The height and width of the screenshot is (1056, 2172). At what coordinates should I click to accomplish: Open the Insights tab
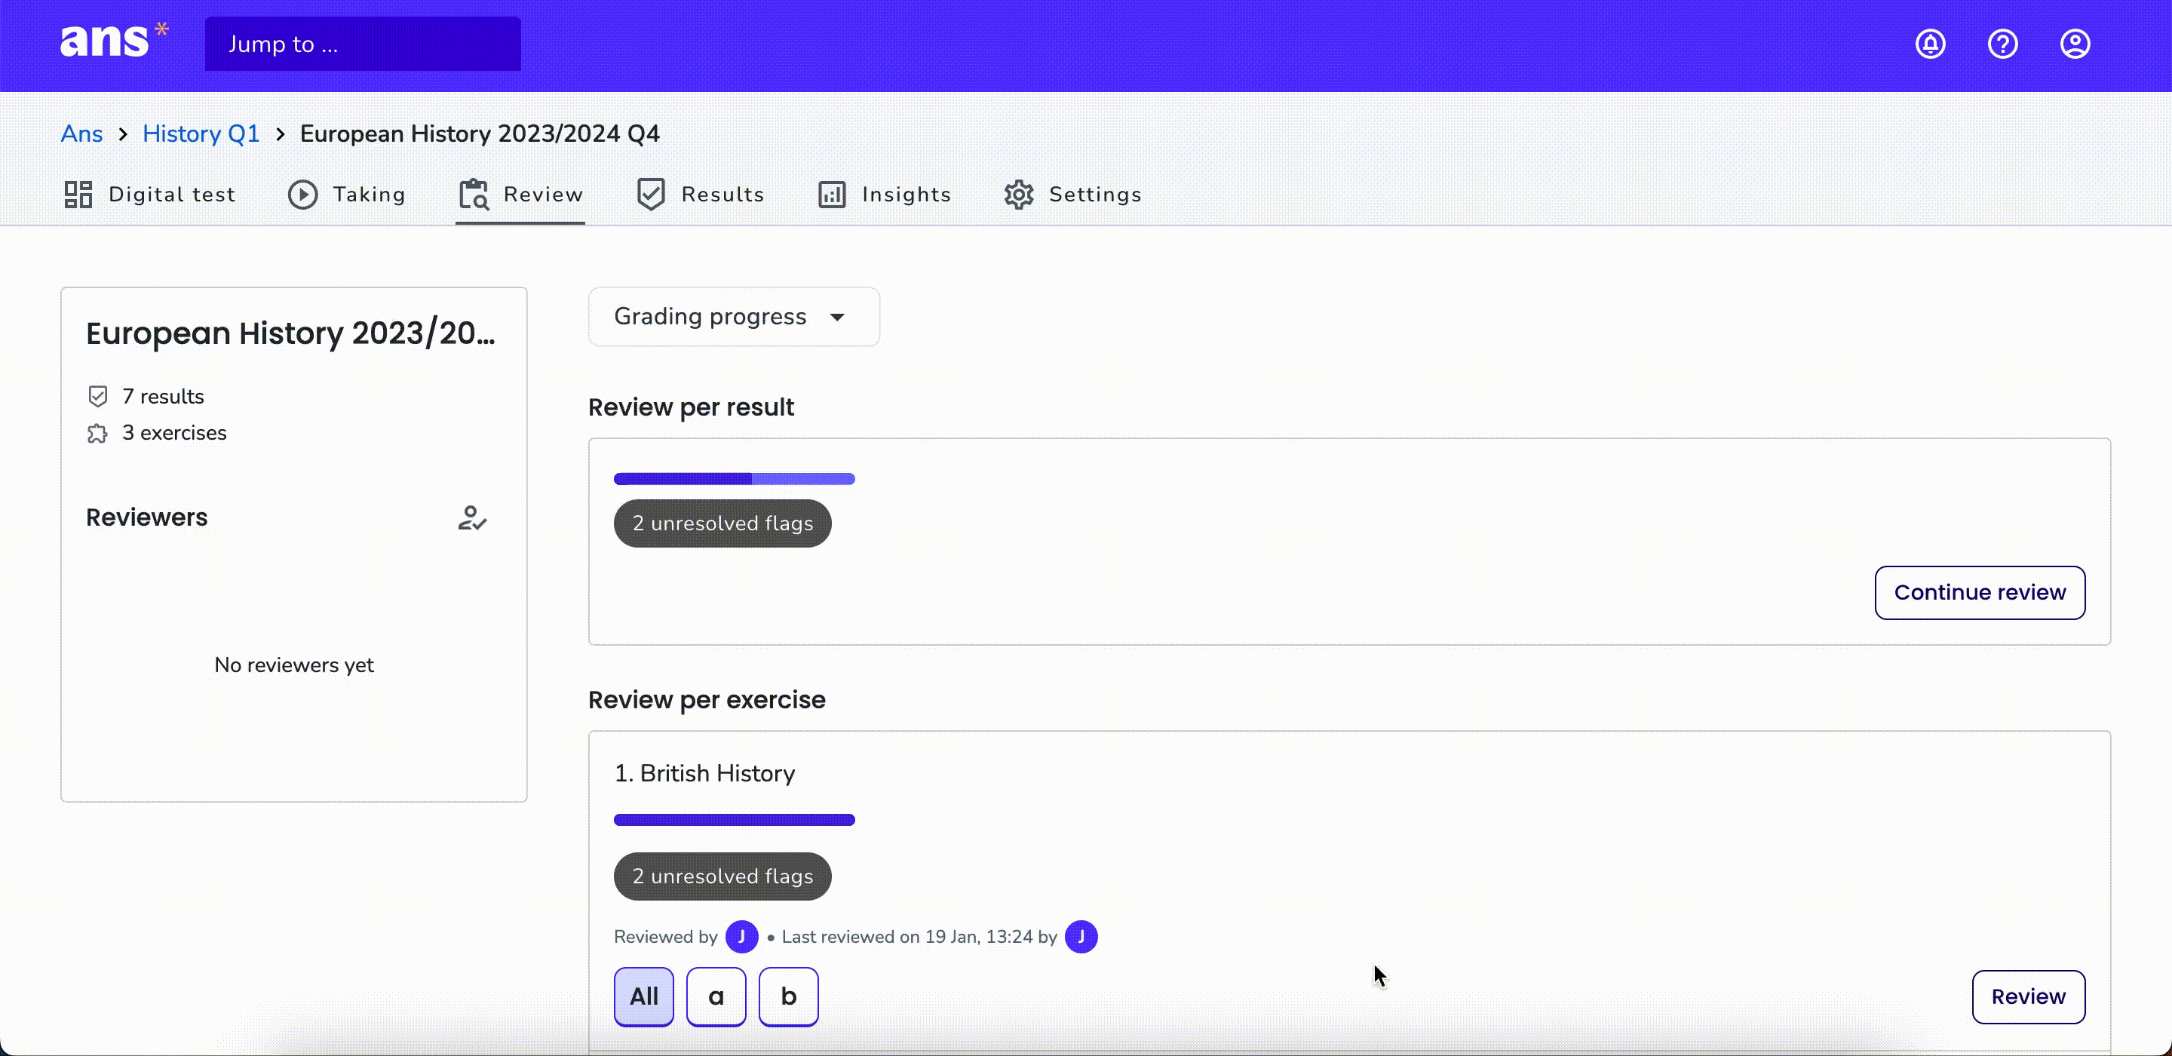click(884, 194)
